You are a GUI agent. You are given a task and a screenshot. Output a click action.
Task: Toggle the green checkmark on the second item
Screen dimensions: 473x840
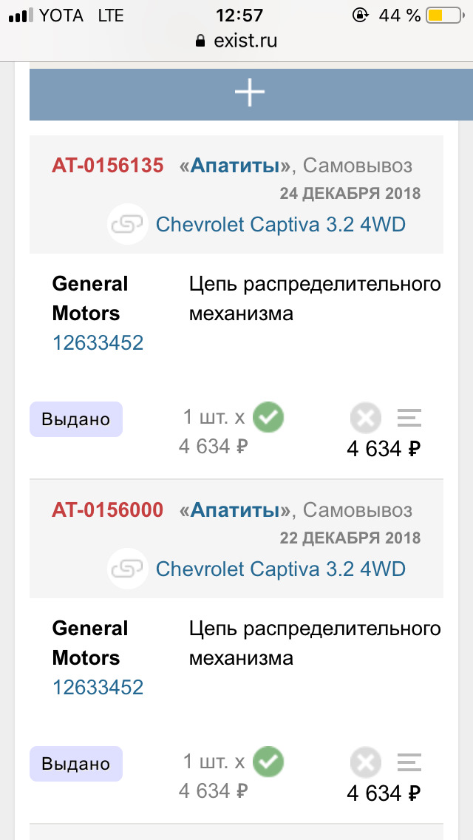pyautogui.click(x=268, y=762)
